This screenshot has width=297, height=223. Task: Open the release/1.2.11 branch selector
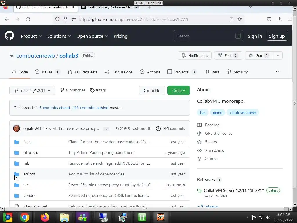[x=32, y=91]
